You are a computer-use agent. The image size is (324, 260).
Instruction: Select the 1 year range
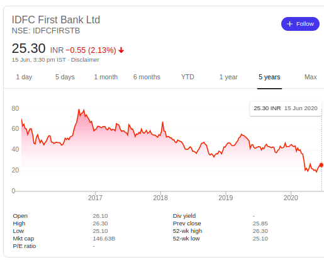tap(228, 77)
